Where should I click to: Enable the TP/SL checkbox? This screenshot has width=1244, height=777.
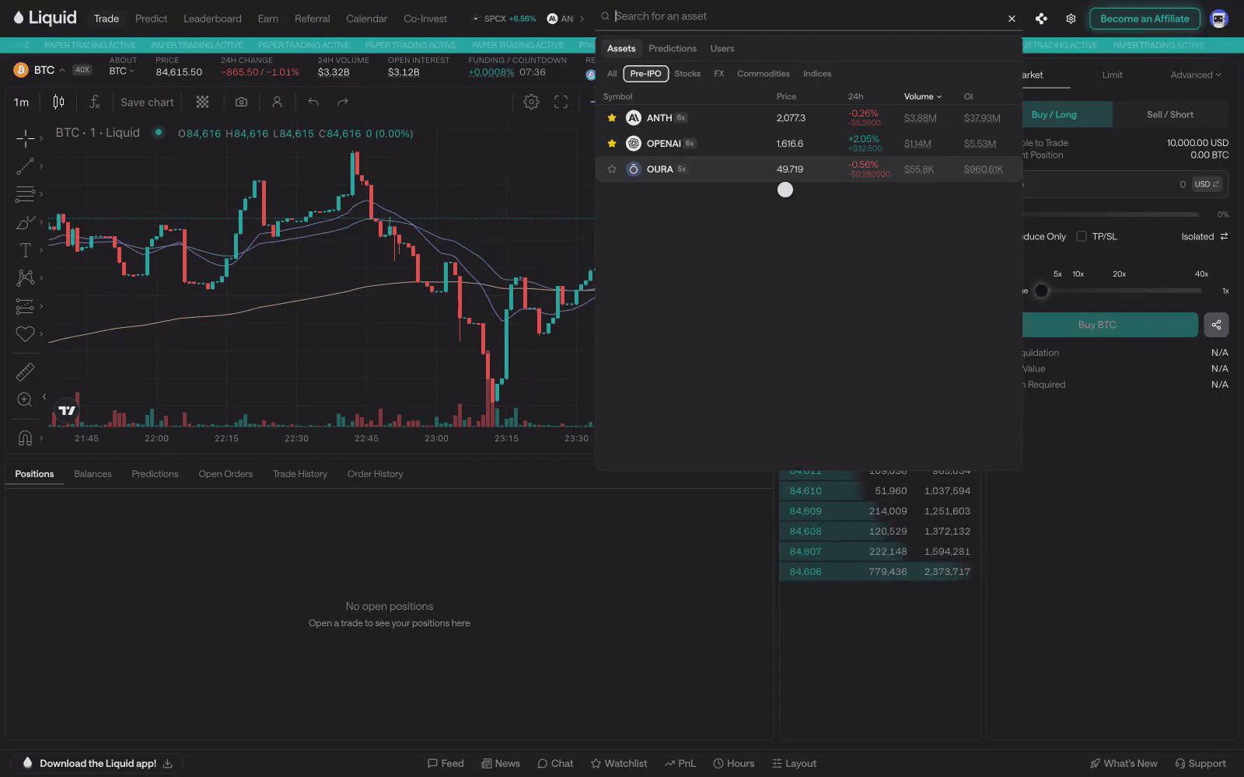[1081, 236]
